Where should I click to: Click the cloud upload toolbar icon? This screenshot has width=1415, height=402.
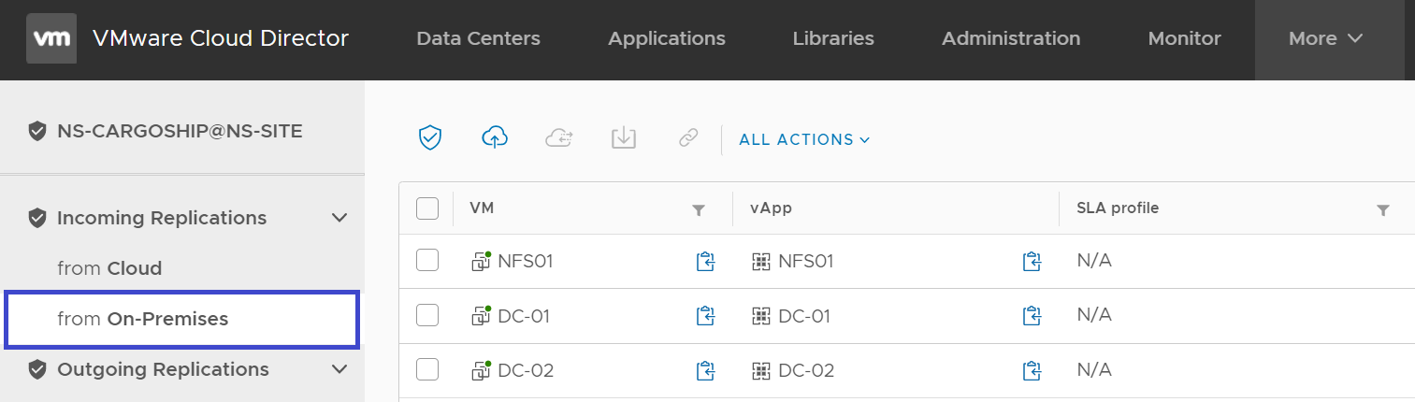tap(494, 137)
